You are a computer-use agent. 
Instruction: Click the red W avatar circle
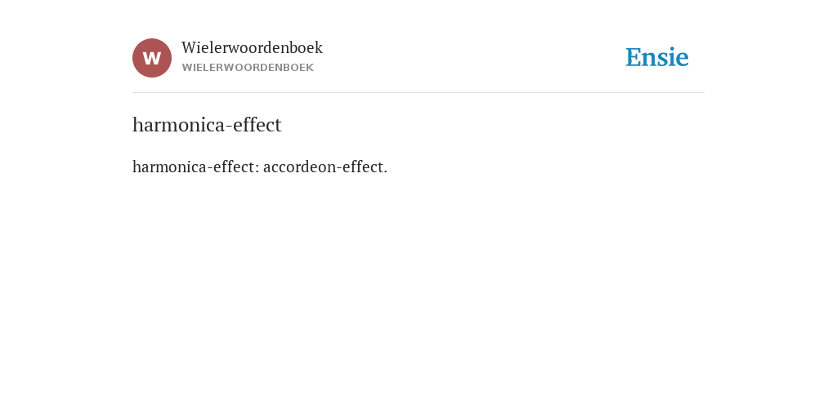tap(152, 58)
